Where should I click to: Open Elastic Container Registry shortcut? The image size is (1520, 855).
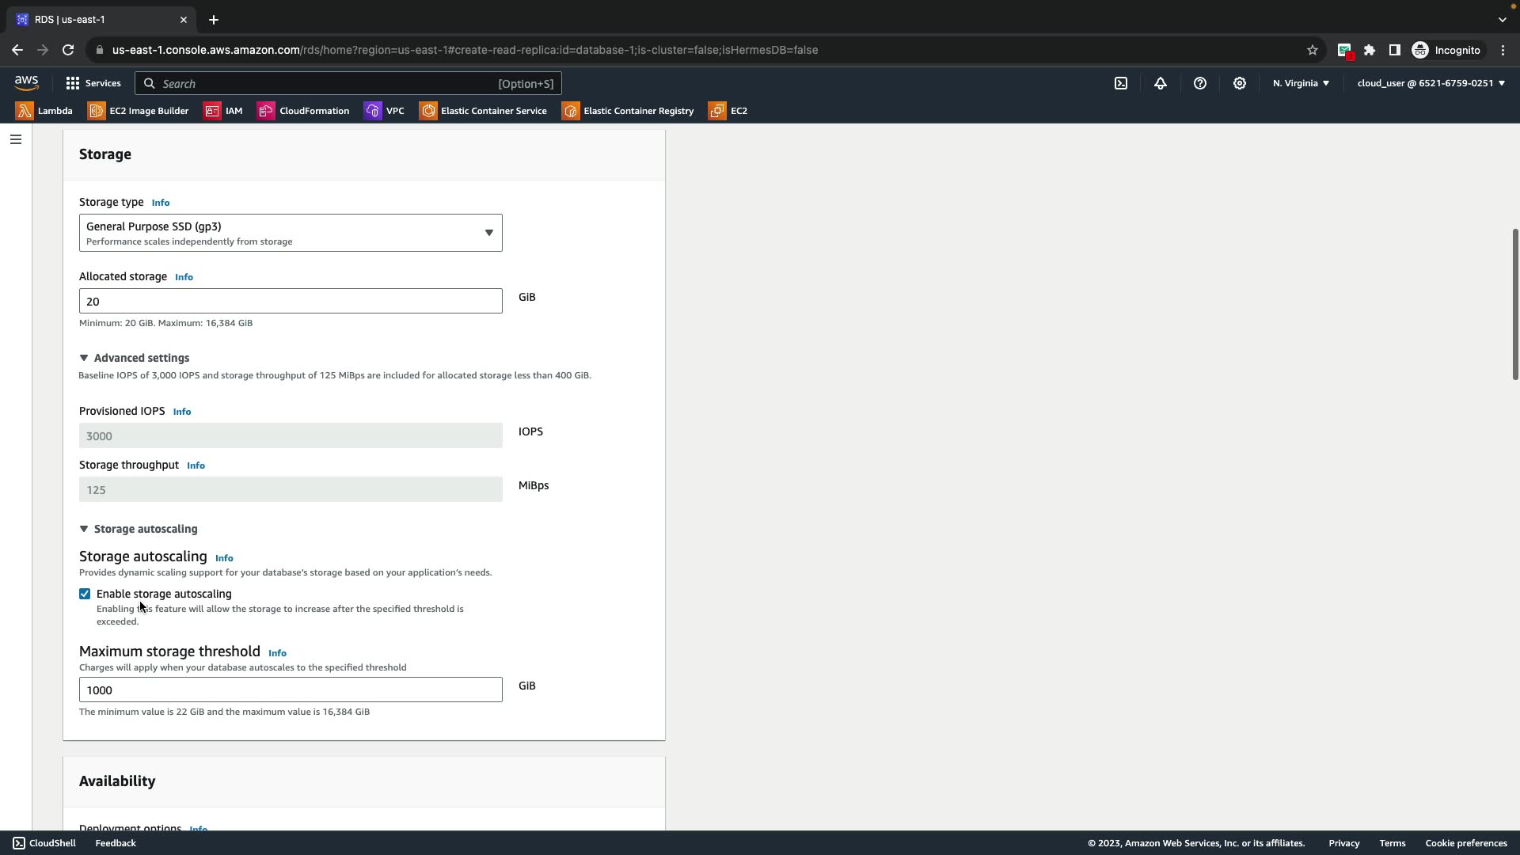(628, 111)
